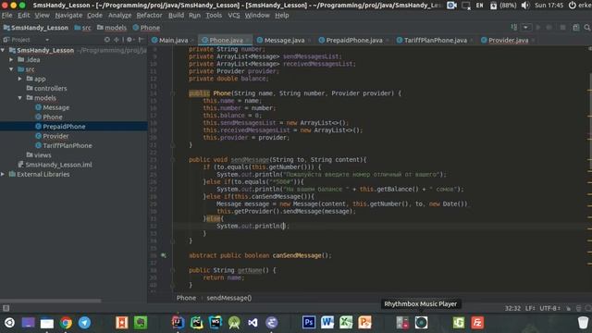Close the Phone.java tab

pyautogui.click(x=248, y=41)
